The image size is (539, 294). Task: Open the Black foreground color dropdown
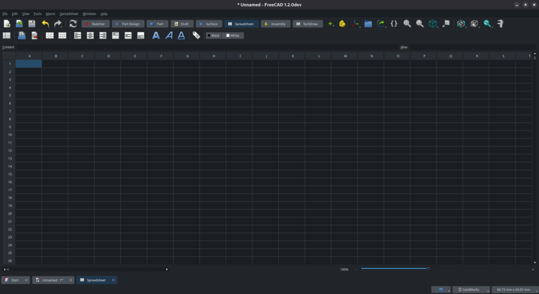(213, 36)
